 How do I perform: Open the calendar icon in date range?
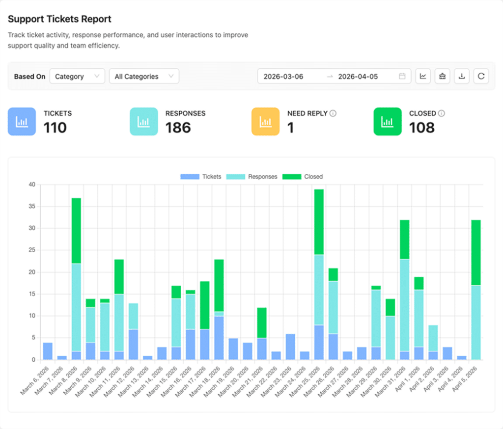pos(402,76)
